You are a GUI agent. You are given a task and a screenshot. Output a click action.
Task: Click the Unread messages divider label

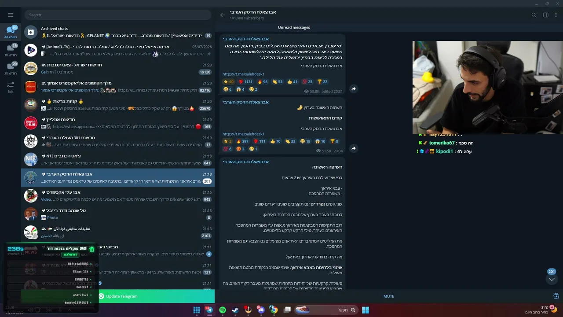(294, 27)
